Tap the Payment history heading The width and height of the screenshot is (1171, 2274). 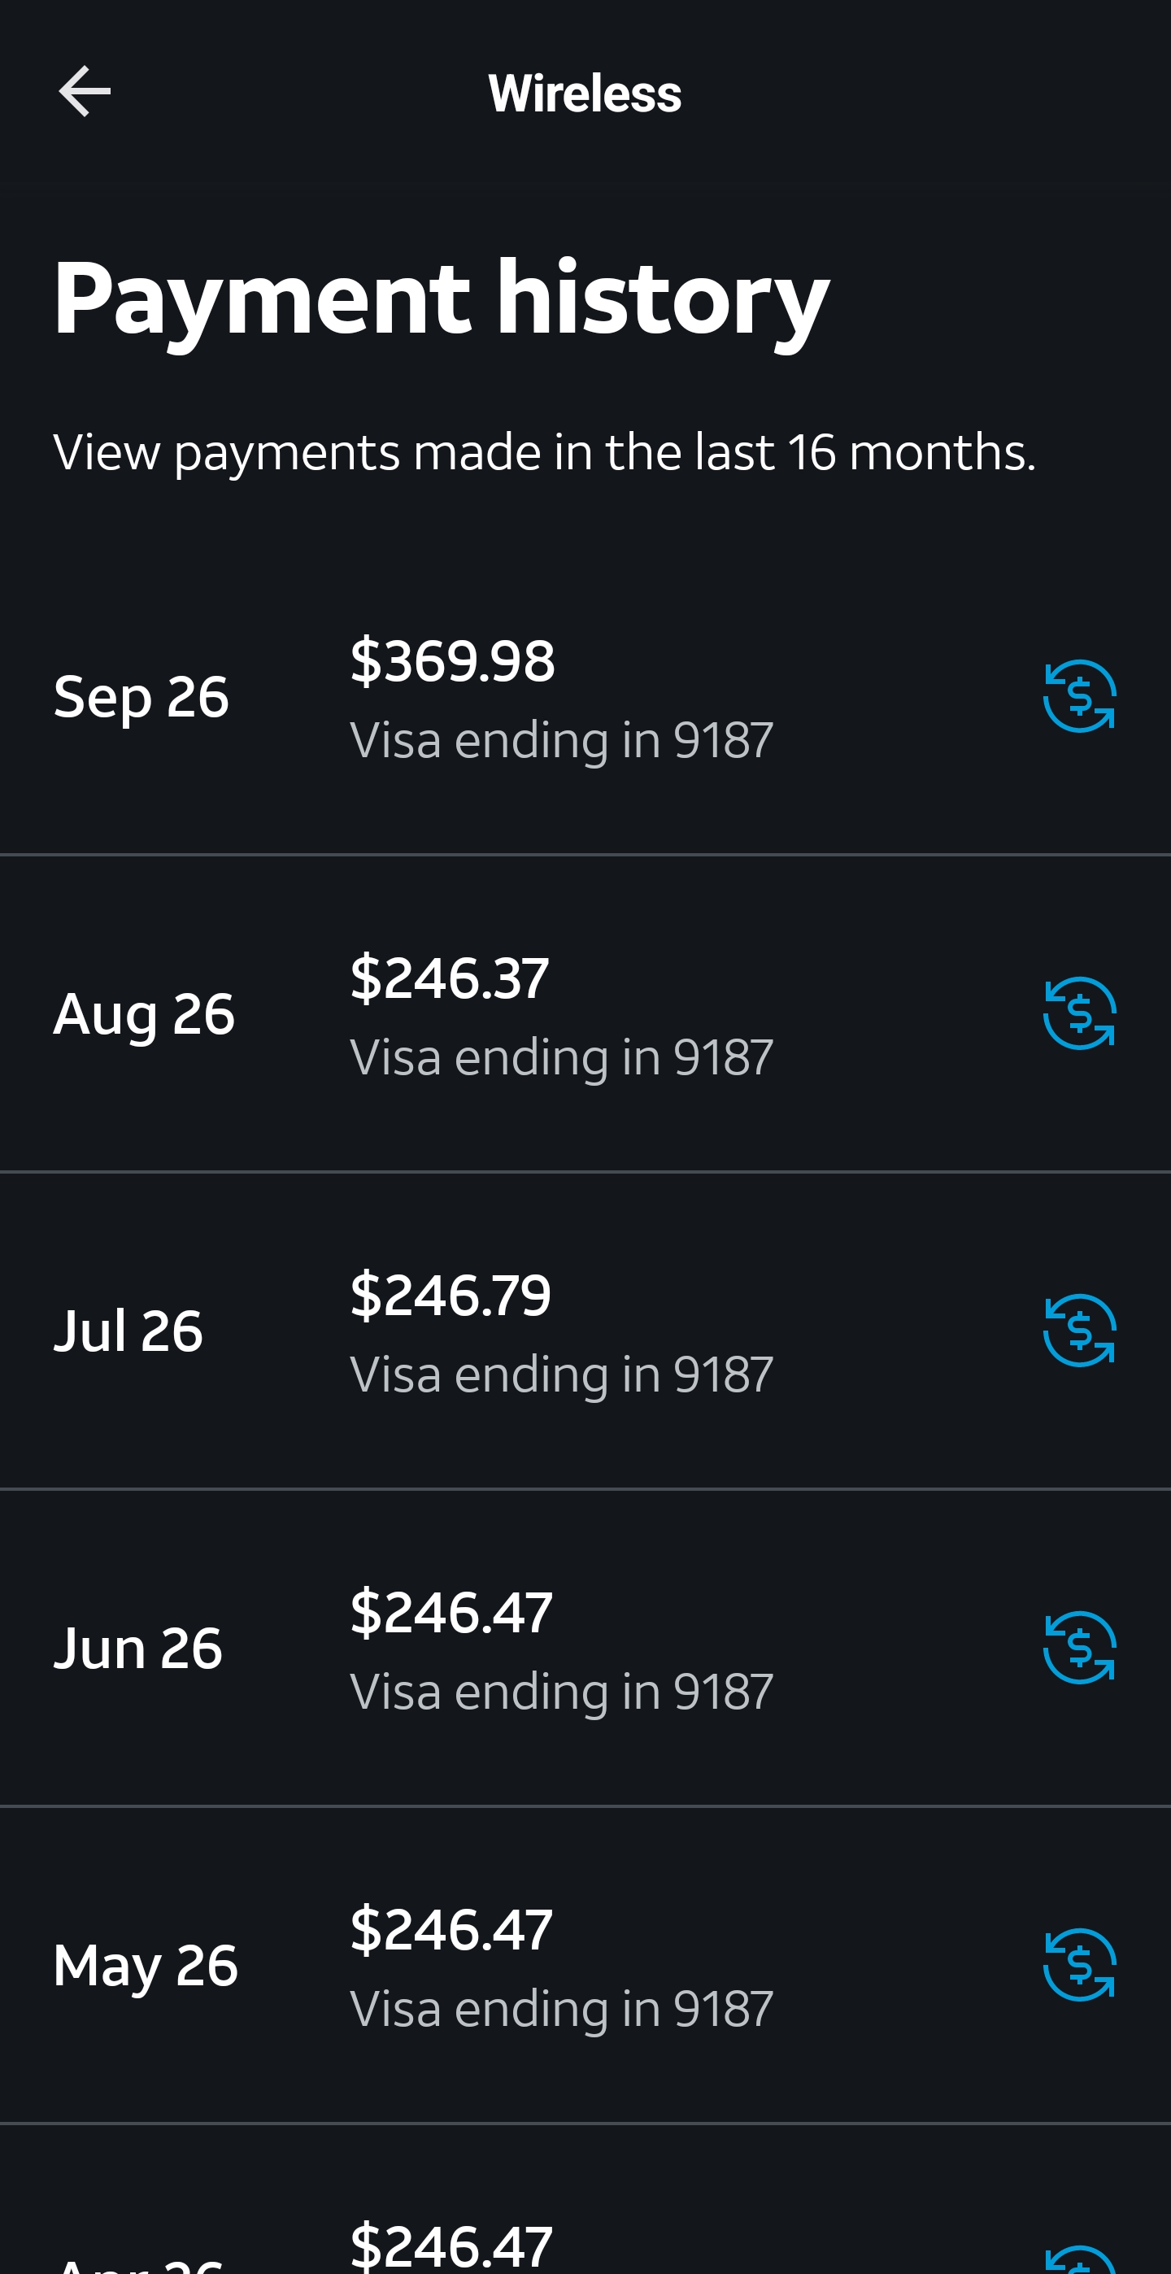(x=442, y=298)
